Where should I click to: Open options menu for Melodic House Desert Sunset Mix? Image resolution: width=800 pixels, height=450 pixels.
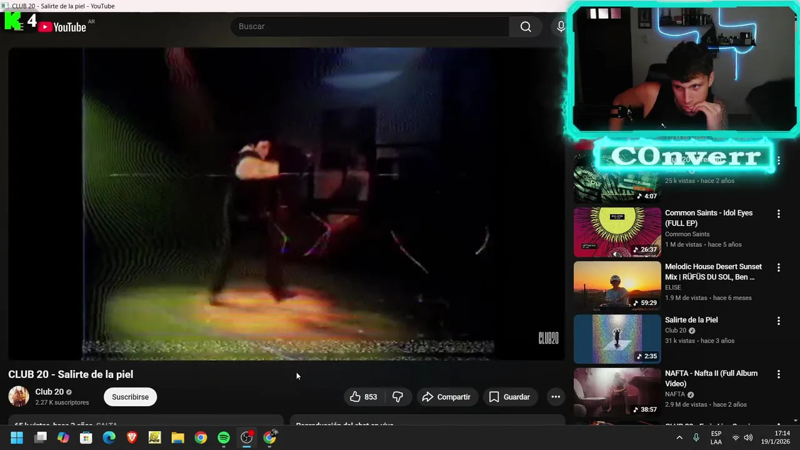tap(778, 267)
